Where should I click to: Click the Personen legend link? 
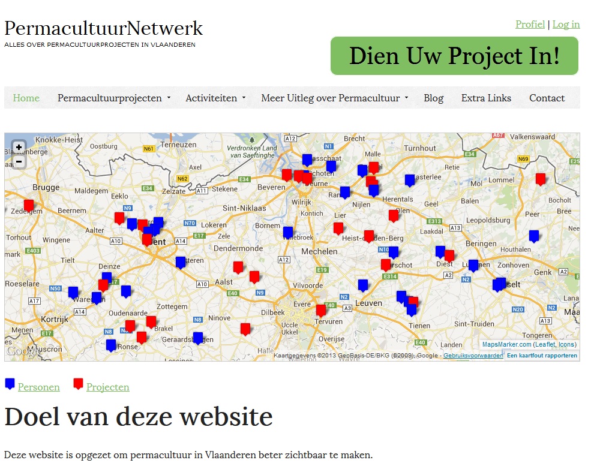(38, 387)
